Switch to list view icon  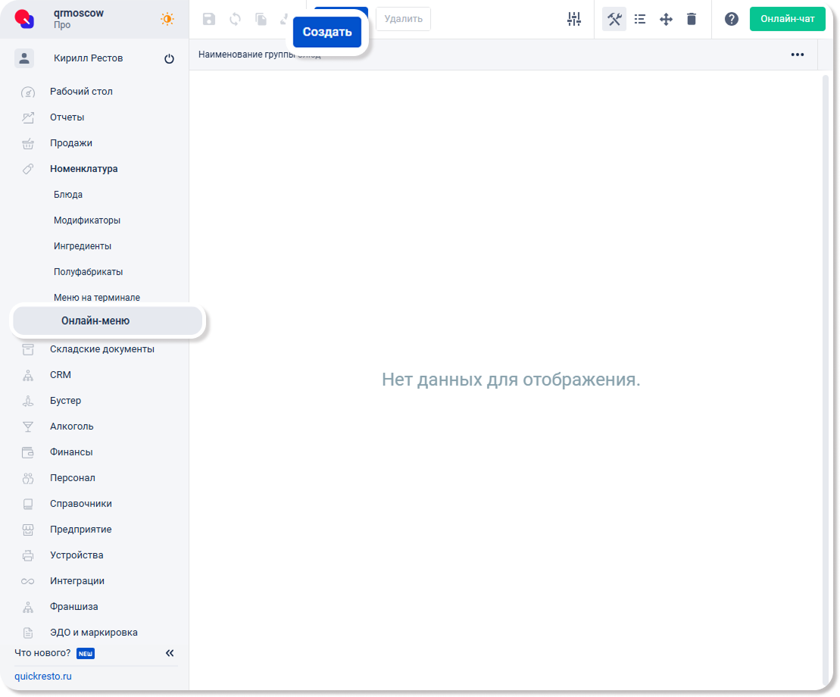(640, 19)
